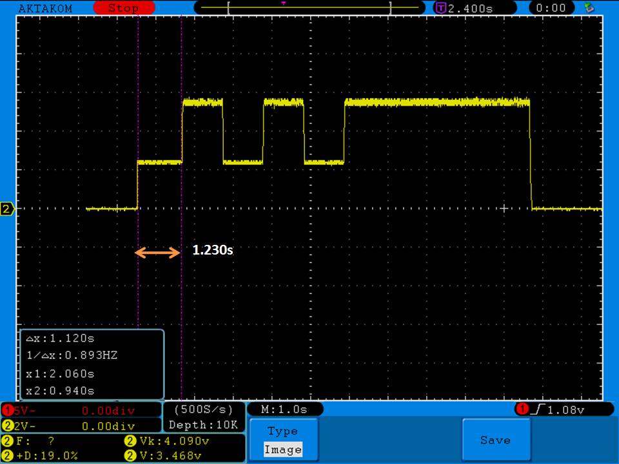Click the AKTAKOM brand label
Screen dimensions: 619x464
coord(46,8)
